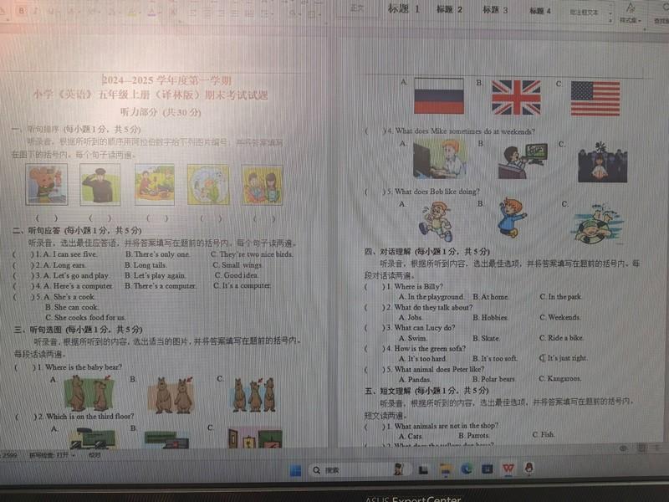This screenshot has height=502, width=669.
Task: Click the text "C. It's just right"
Action: click(564, 358)
